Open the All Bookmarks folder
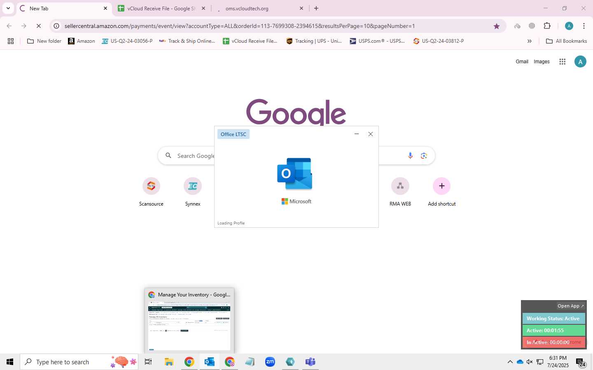The image size is (593, 370). coord(566,41)
